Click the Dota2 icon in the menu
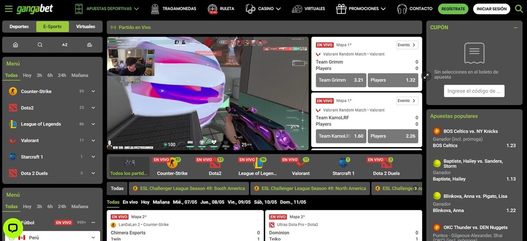527x241 pixels. tap(13, 108)
